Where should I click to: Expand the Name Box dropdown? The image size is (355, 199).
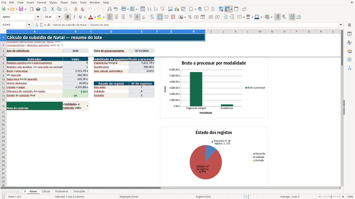[29, 25]
